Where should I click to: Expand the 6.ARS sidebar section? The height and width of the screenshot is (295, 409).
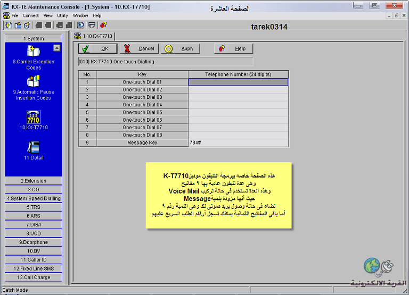click(34, 216)
